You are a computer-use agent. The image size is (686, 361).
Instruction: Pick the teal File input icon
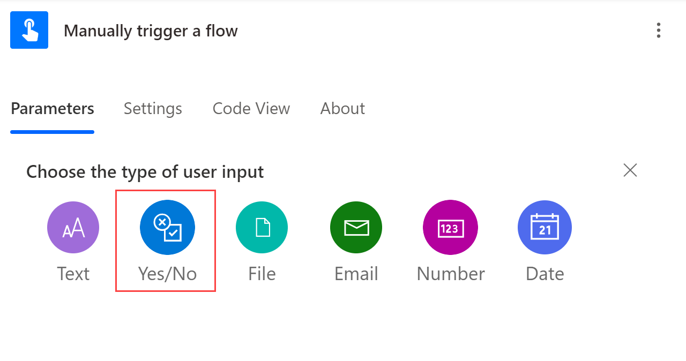point(262,228)
